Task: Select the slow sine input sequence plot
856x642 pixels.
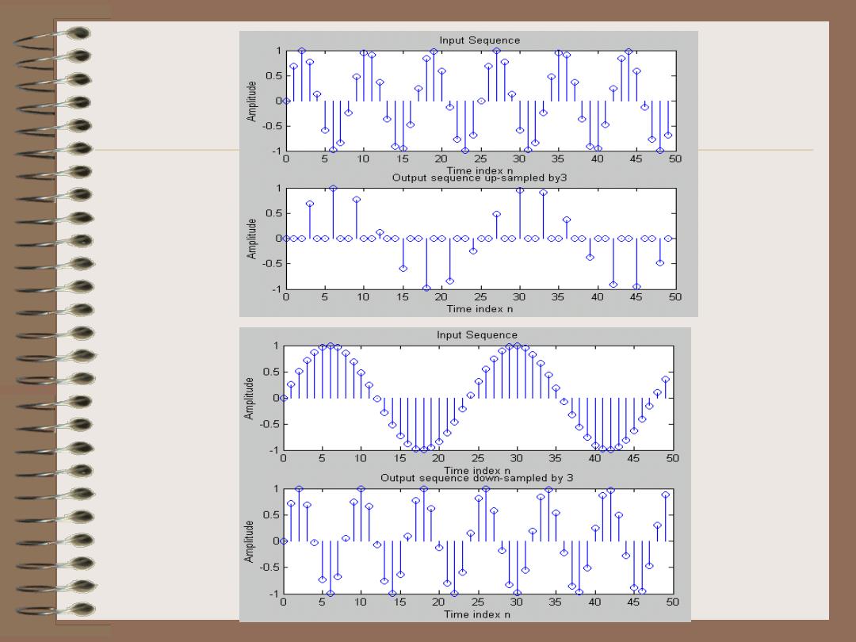Action: tap(478, 398)
